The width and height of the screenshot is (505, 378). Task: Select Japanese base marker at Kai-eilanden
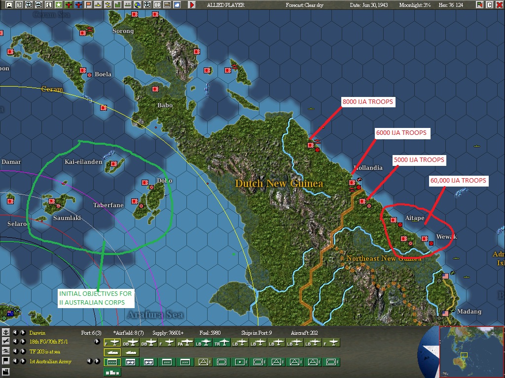click(113, 163)
